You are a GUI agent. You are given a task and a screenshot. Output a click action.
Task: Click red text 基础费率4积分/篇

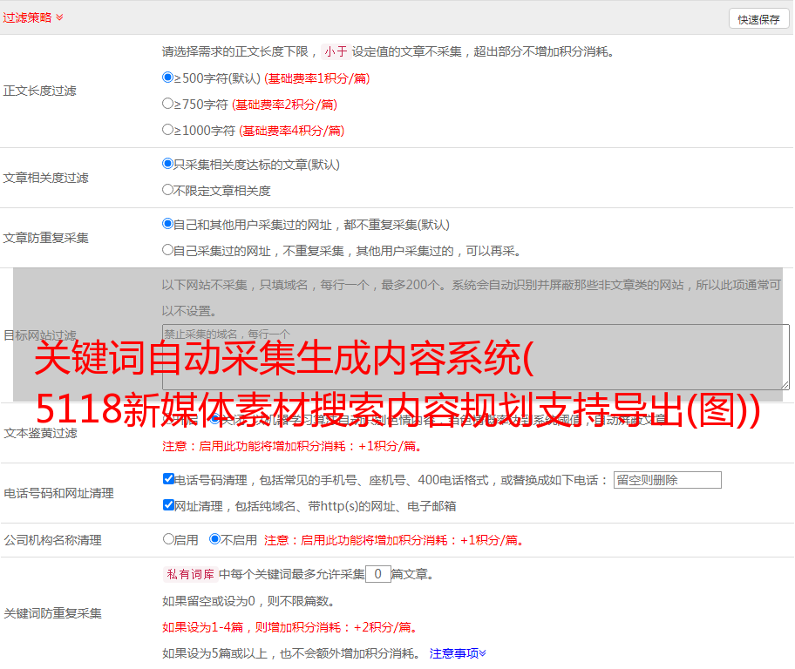(291, 131)
